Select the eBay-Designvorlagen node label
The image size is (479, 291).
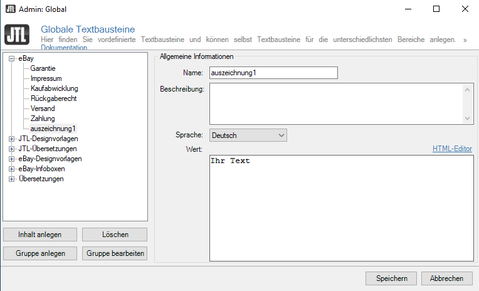tap(50, 159)
